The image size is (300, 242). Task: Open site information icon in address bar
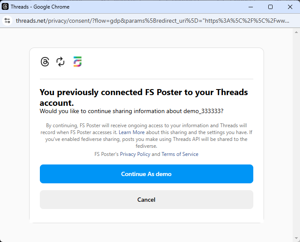coord(7,21)
